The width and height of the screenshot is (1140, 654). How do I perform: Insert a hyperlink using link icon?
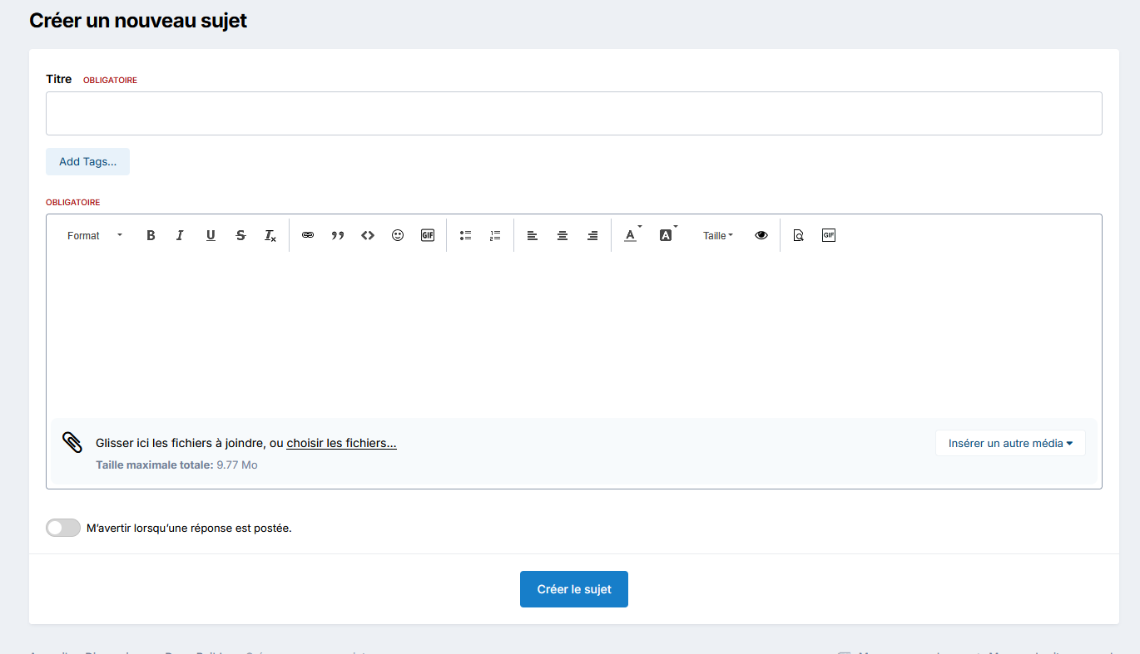(308, 236)
